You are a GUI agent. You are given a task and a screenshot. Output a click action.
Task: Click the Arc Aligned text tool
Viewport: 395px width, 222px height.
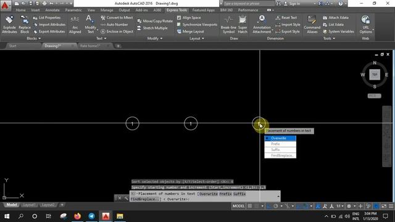point(75,24)
